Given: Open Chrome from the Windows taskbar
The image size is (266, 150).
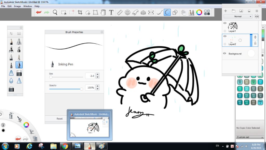Looking at the screenshot, I should [65, 146].
